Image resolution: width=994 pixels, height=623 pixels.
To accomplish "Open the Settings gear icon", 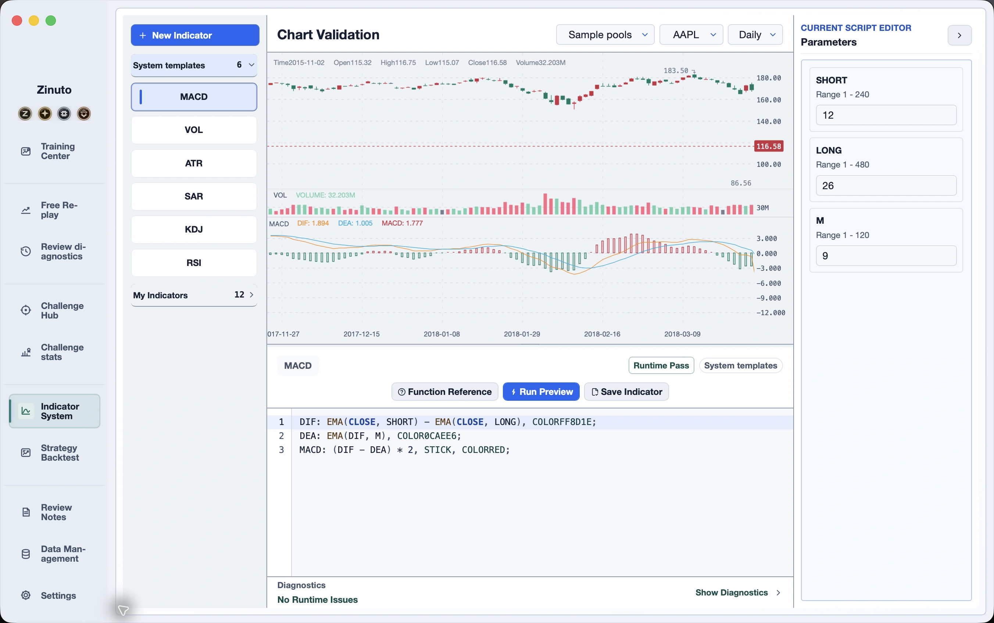I will pyautogui.click(x=26, y=595).
